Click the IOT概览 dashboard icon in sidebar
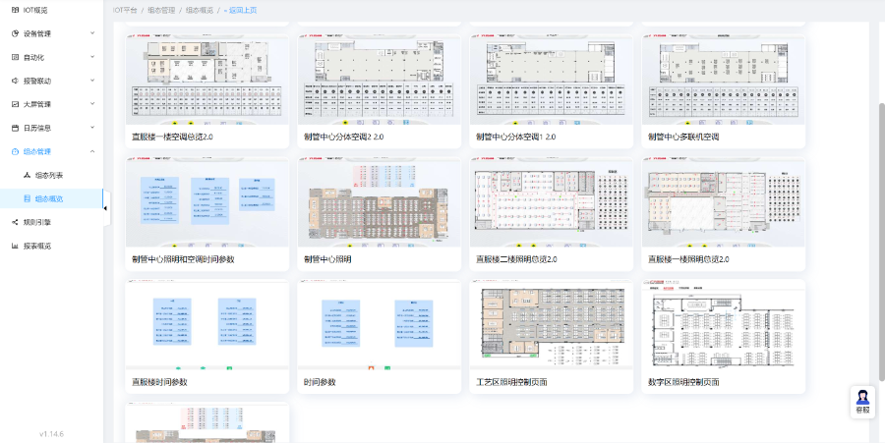The image size is (885, 443). coord(15,9)
